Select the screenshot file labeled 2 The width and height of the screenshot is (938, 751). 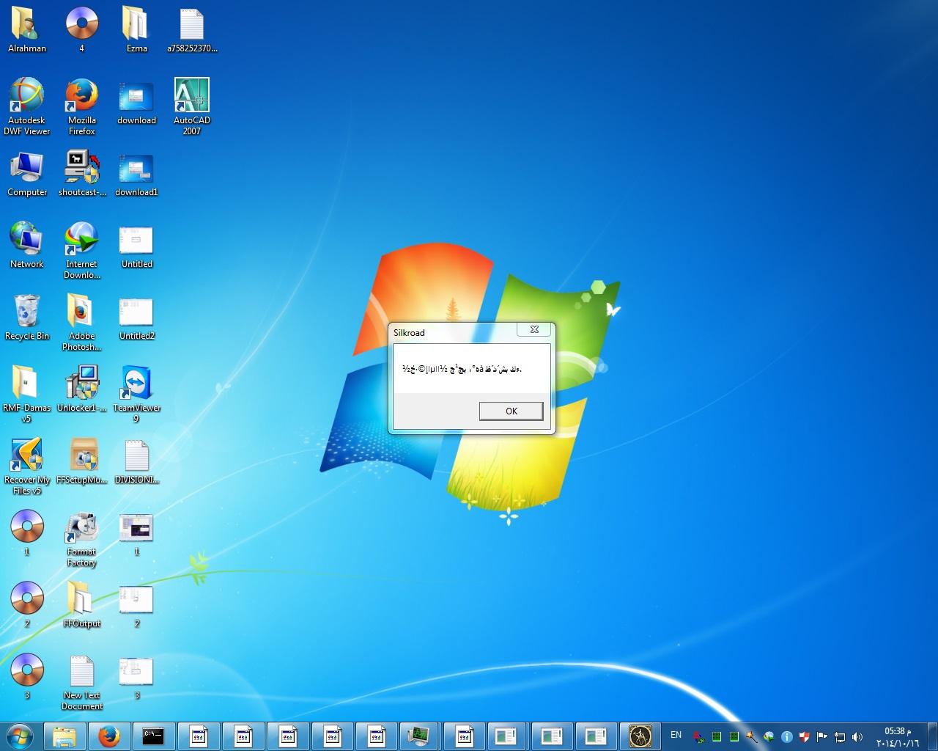136,606
